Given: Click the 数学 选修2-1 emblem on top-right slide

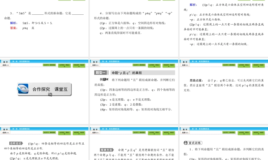Looking at the screenshot, I should [185, 63].
